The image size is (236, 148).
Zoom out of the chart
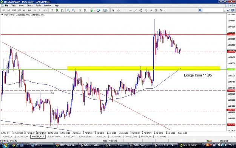point(74,10)
